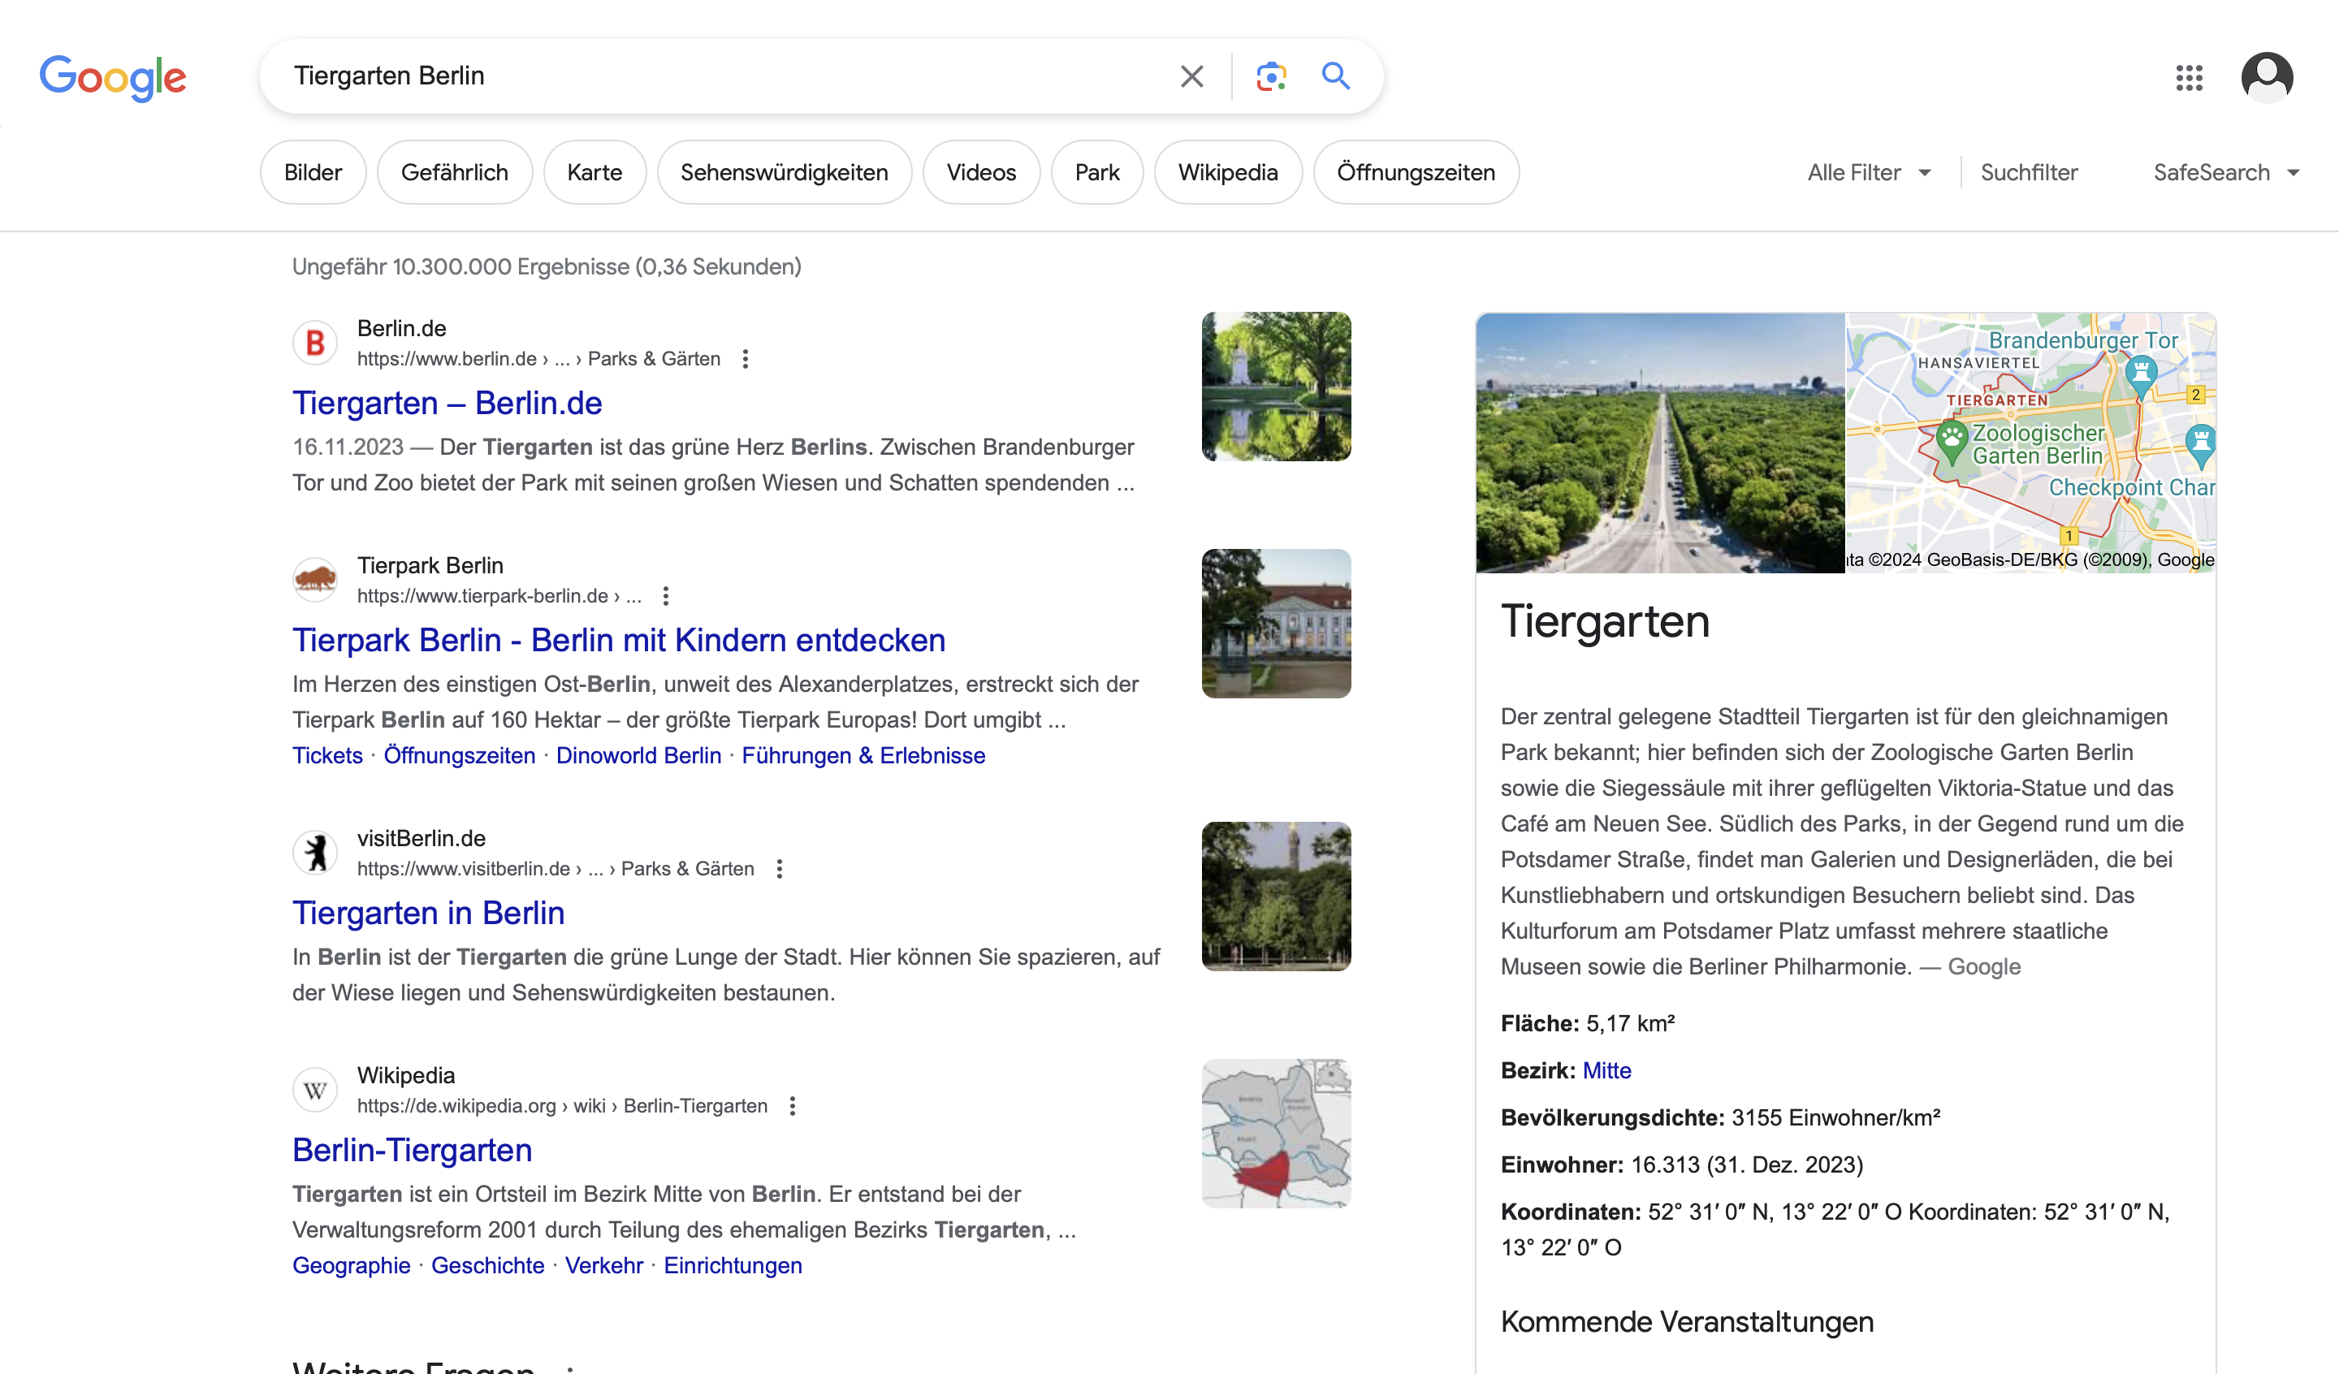Click the visitBerlin.de bear favicon
This screenshot has height=1374, width=2339.
tap(314, 852)
